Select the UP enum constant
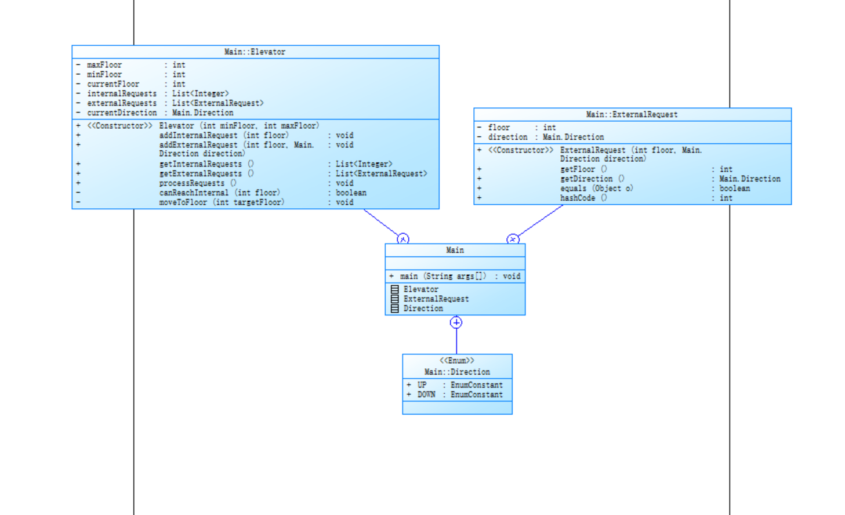Image resolution: width=845 pixels, height=515 pixels. tap(455, 385)
